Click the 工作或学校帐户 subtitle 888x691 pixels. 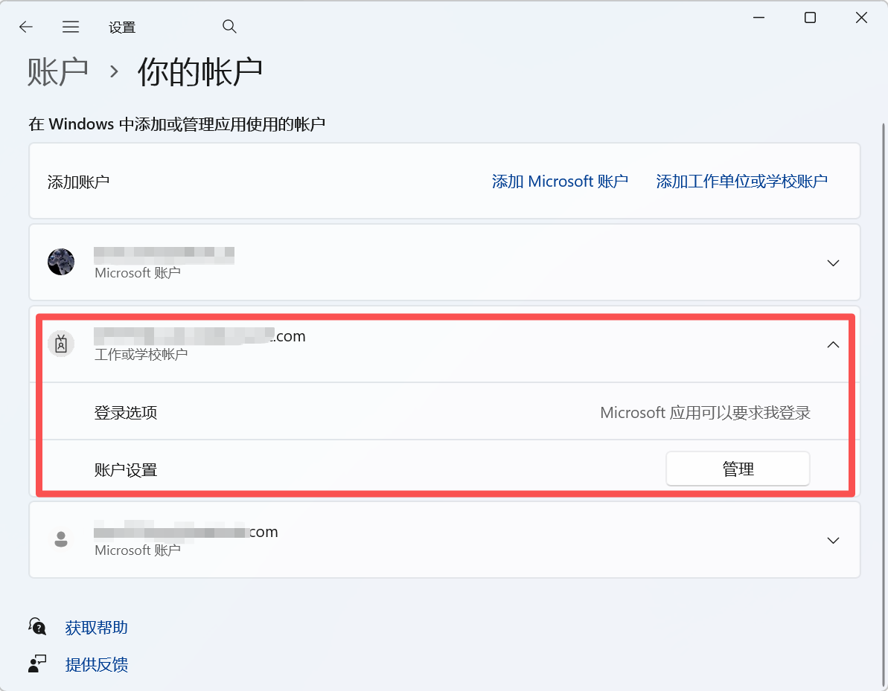[x=141, y=355]
